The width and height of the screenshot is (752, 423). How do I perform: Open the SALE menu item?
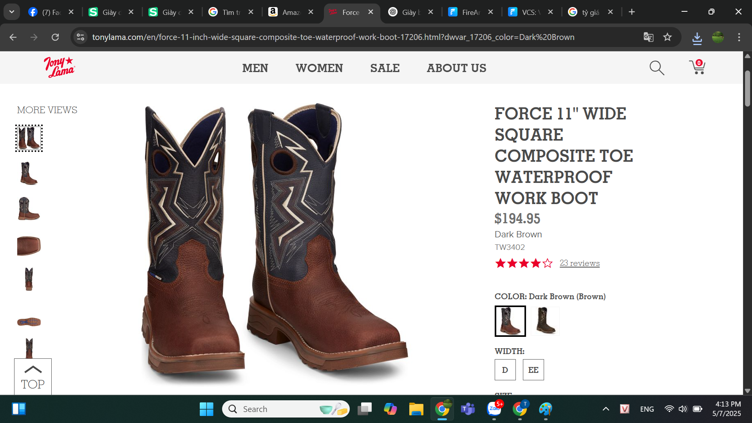(385, 68)
